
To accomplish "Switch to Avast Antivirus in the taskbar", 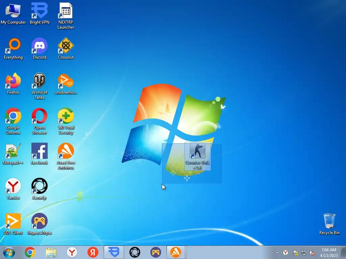I will tap(176, 252).
